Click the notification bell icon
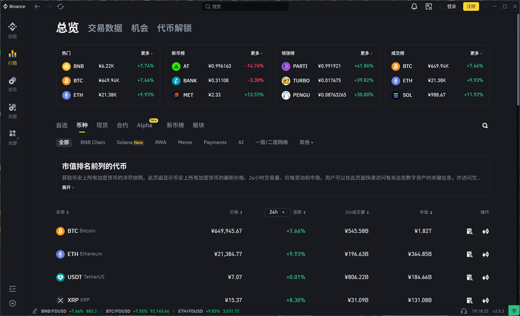Image resolution: width=520 pixels, height=316 pixels. (x=413, y=6)
